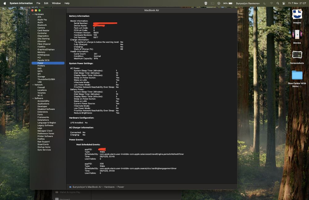Collapse the Network section
Image resolution: width=309 pixels, height=200 pixels.
coord(33,85)
